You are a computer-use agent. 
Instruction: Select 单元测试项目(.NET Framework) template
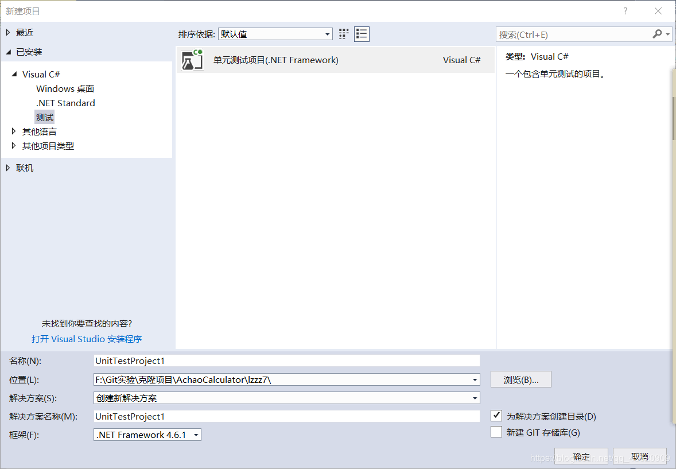335,60
